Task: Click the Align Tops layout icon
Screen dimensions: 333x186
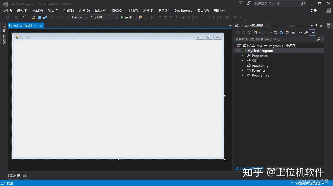Action: [177, 17]
